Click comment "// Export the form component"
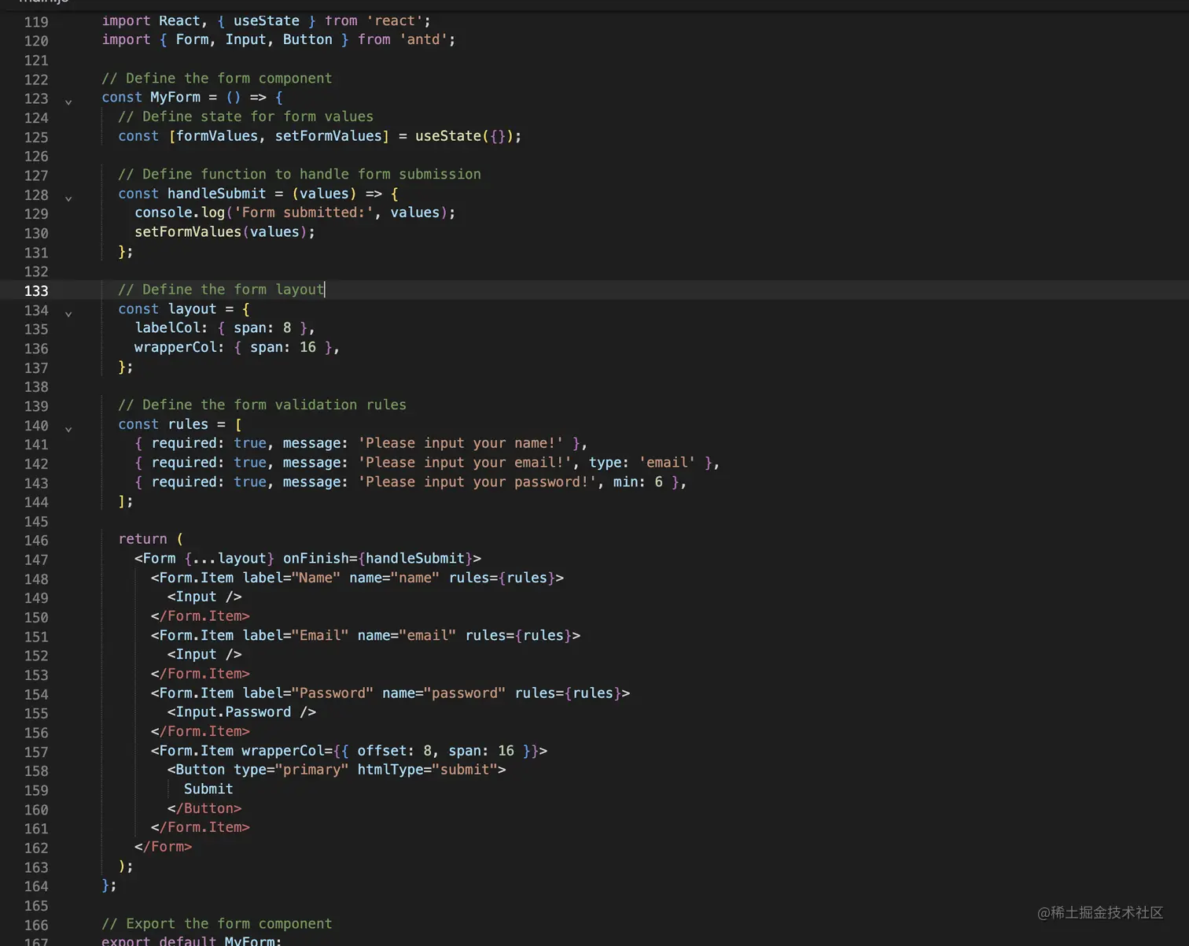Image resolution: width=1189 pixels, height=946 pixels. click(217, 923)
